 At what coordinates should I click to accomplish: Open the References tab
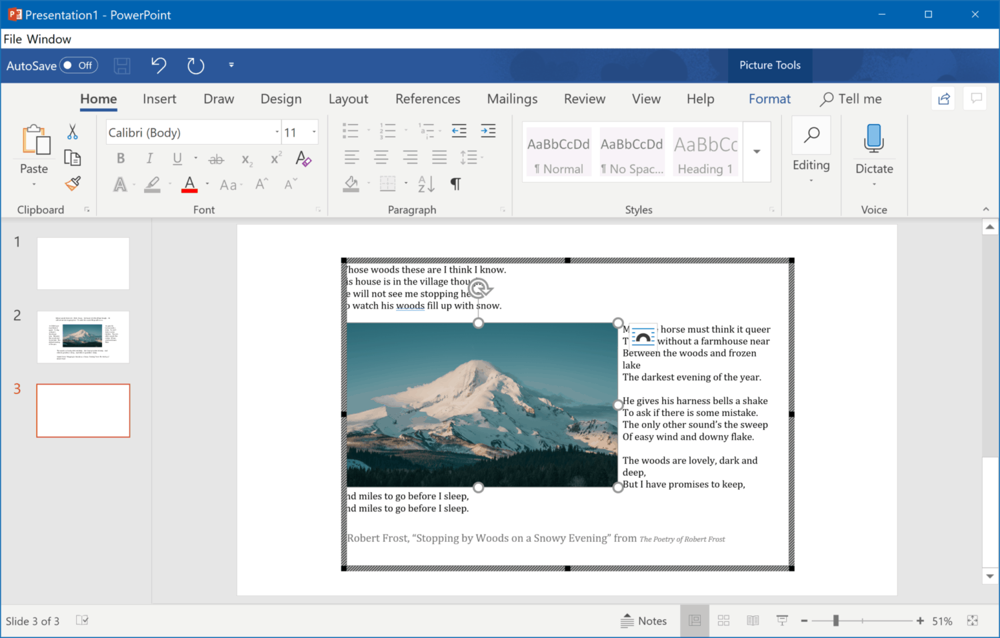click(x=427, y=99)
